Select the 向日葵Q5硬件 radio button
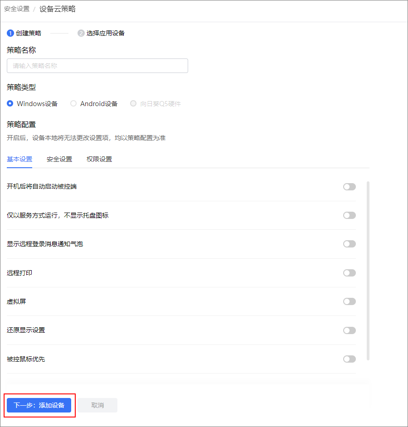This screenshot has height=427, width=408. point(133,103)
